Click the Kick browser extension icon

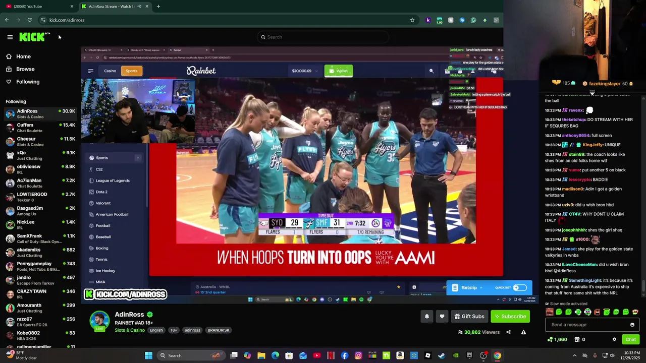[428, 20]
